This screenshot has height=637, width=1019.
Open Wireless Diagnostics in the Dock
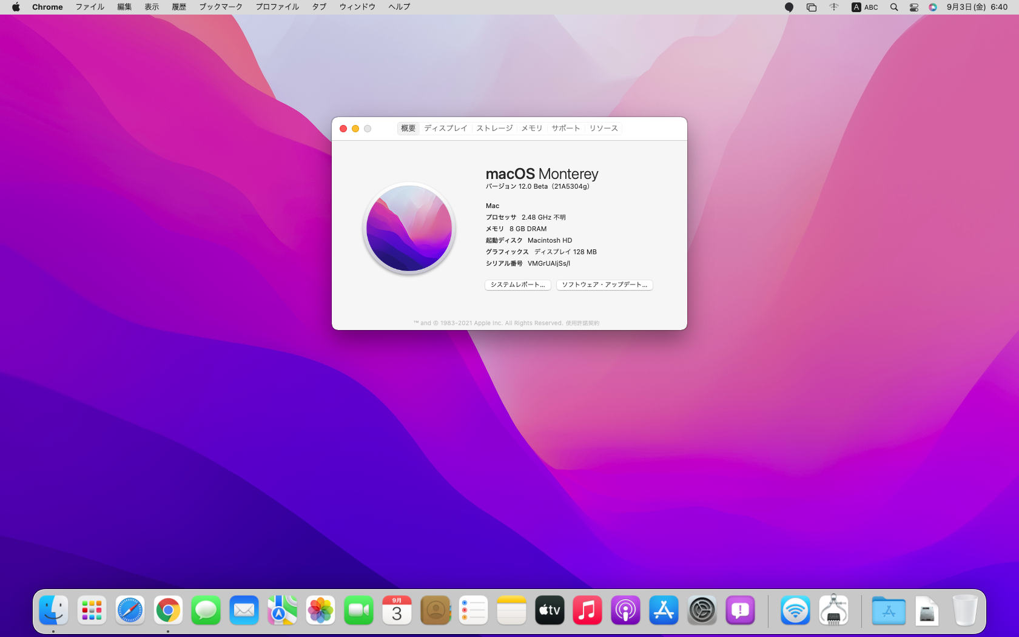[795, 610]
